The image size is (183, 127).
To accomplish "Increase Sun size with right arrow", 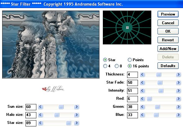I will [x=76, y=107].
